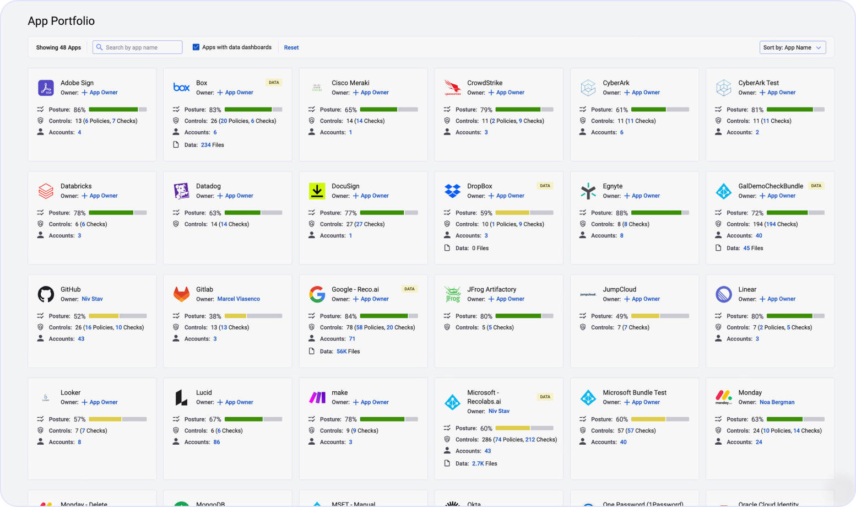Click the Box logo icon
Screen dimensions: 856x507
181,88
